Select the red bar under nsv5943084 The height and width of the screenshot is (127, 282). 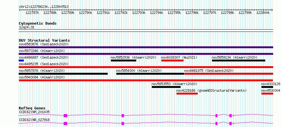(x=146, y=80)
